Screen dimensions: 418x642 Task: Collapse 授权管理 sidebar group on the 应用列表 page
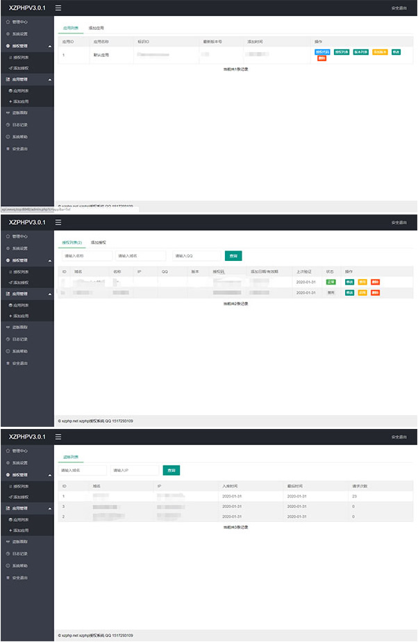pos(49,46)
